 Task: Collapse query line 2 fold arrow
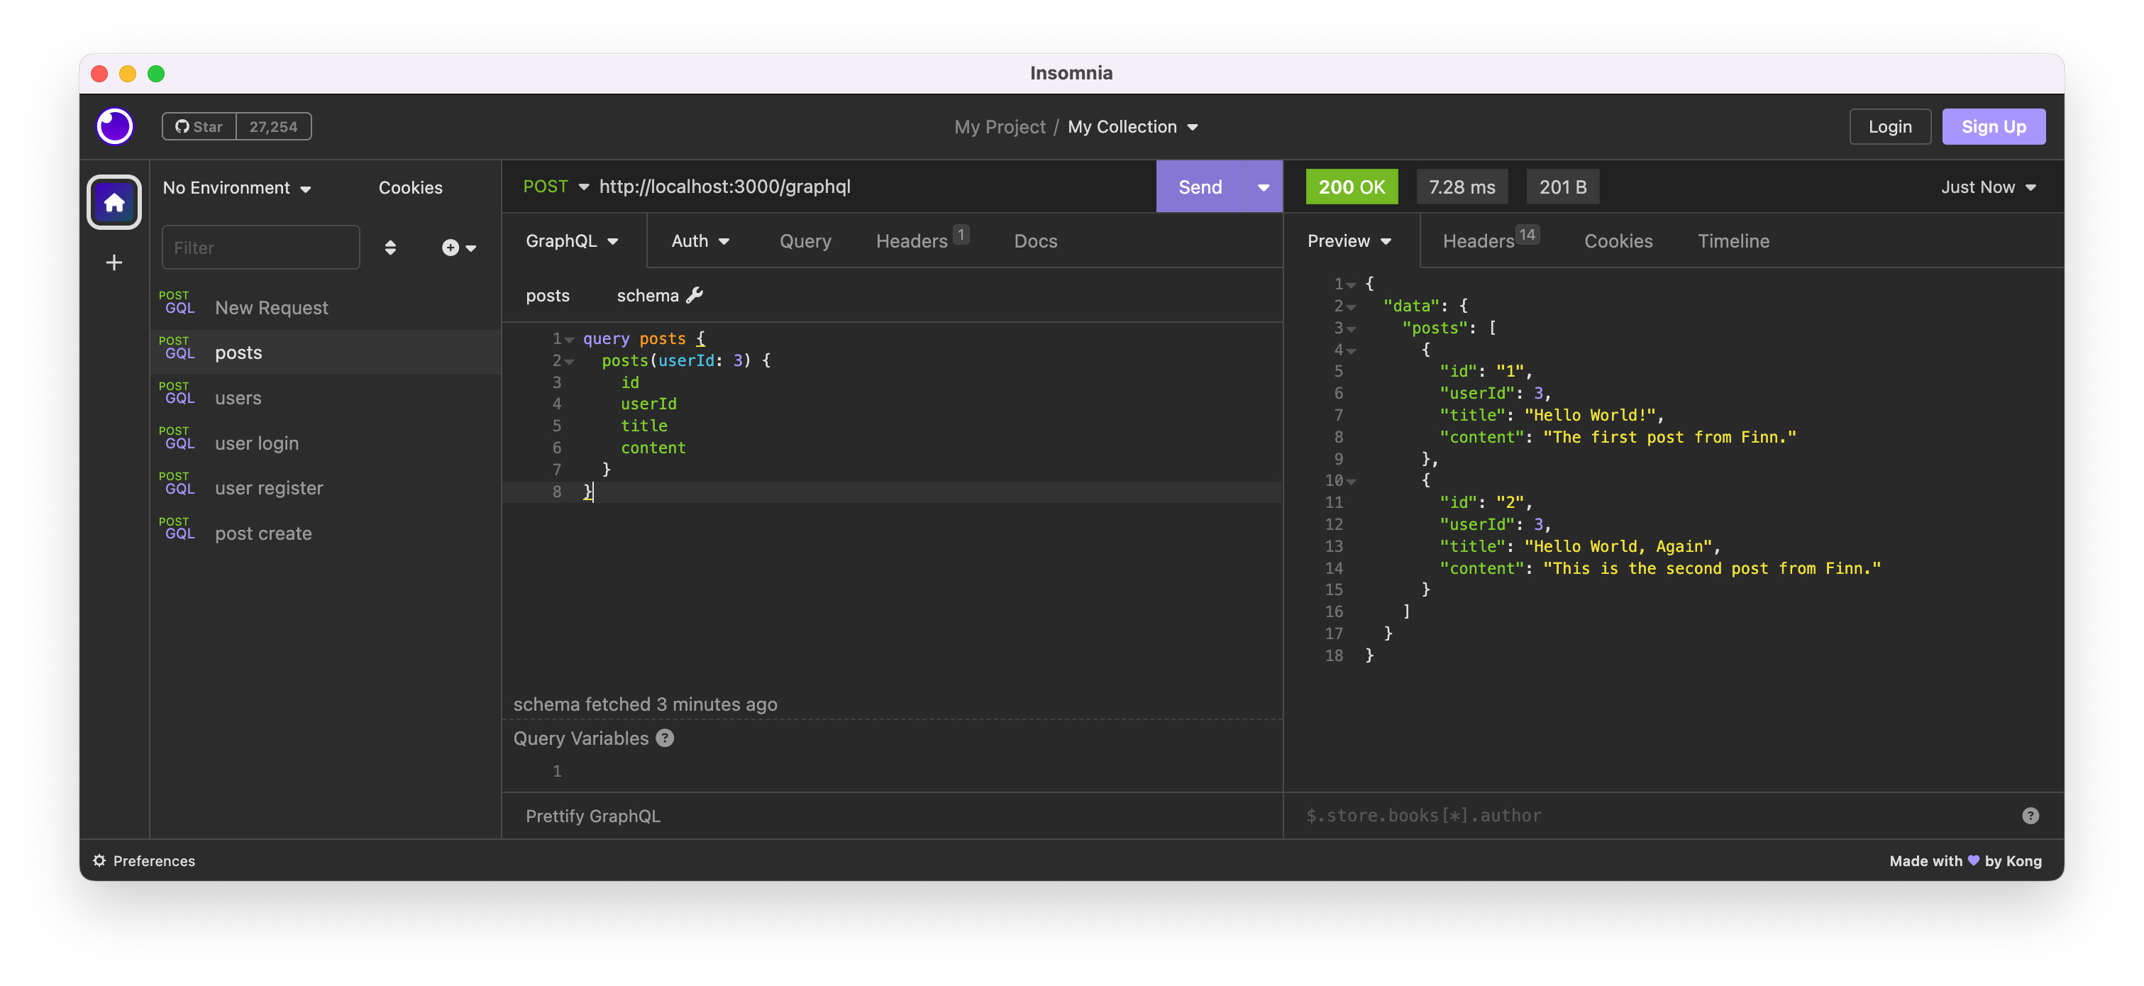pos(569,361)
